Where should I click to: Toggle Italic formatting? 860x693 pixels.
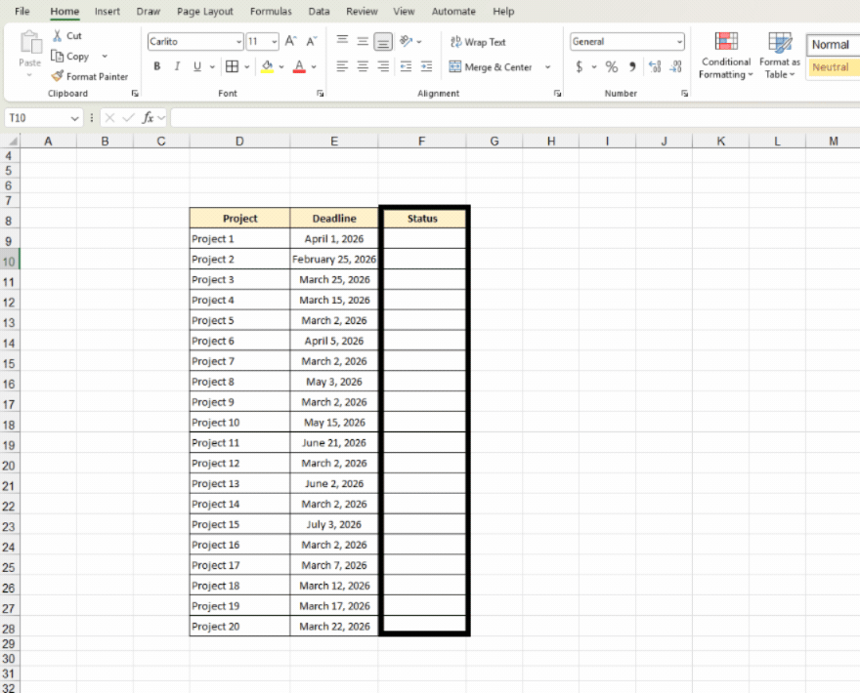[177, 66]
